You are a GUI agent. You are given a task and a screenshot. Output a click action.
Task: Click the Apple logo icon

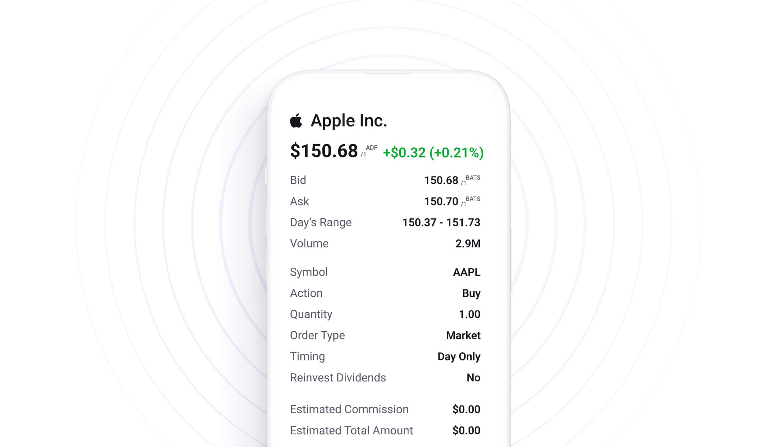point(296,121)
